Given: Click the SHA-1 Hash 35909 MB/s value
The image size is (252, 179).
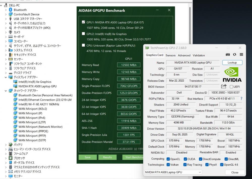Looking at the screenshot, I should click(x=129, y=128).
